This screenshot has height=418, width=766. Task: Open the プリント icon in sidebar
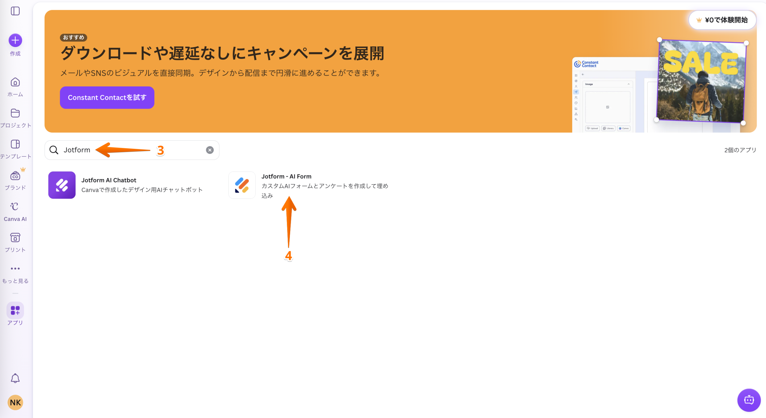15,238
